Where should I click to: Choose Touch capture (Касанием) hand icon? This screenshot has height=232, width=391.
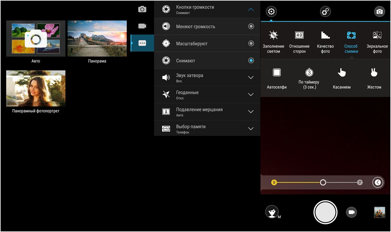click(x=342, y=73)
